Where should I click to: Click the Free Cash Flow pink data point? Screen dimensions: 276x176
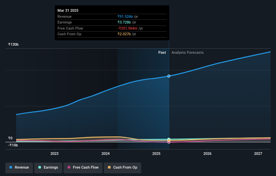click(169, 142)
